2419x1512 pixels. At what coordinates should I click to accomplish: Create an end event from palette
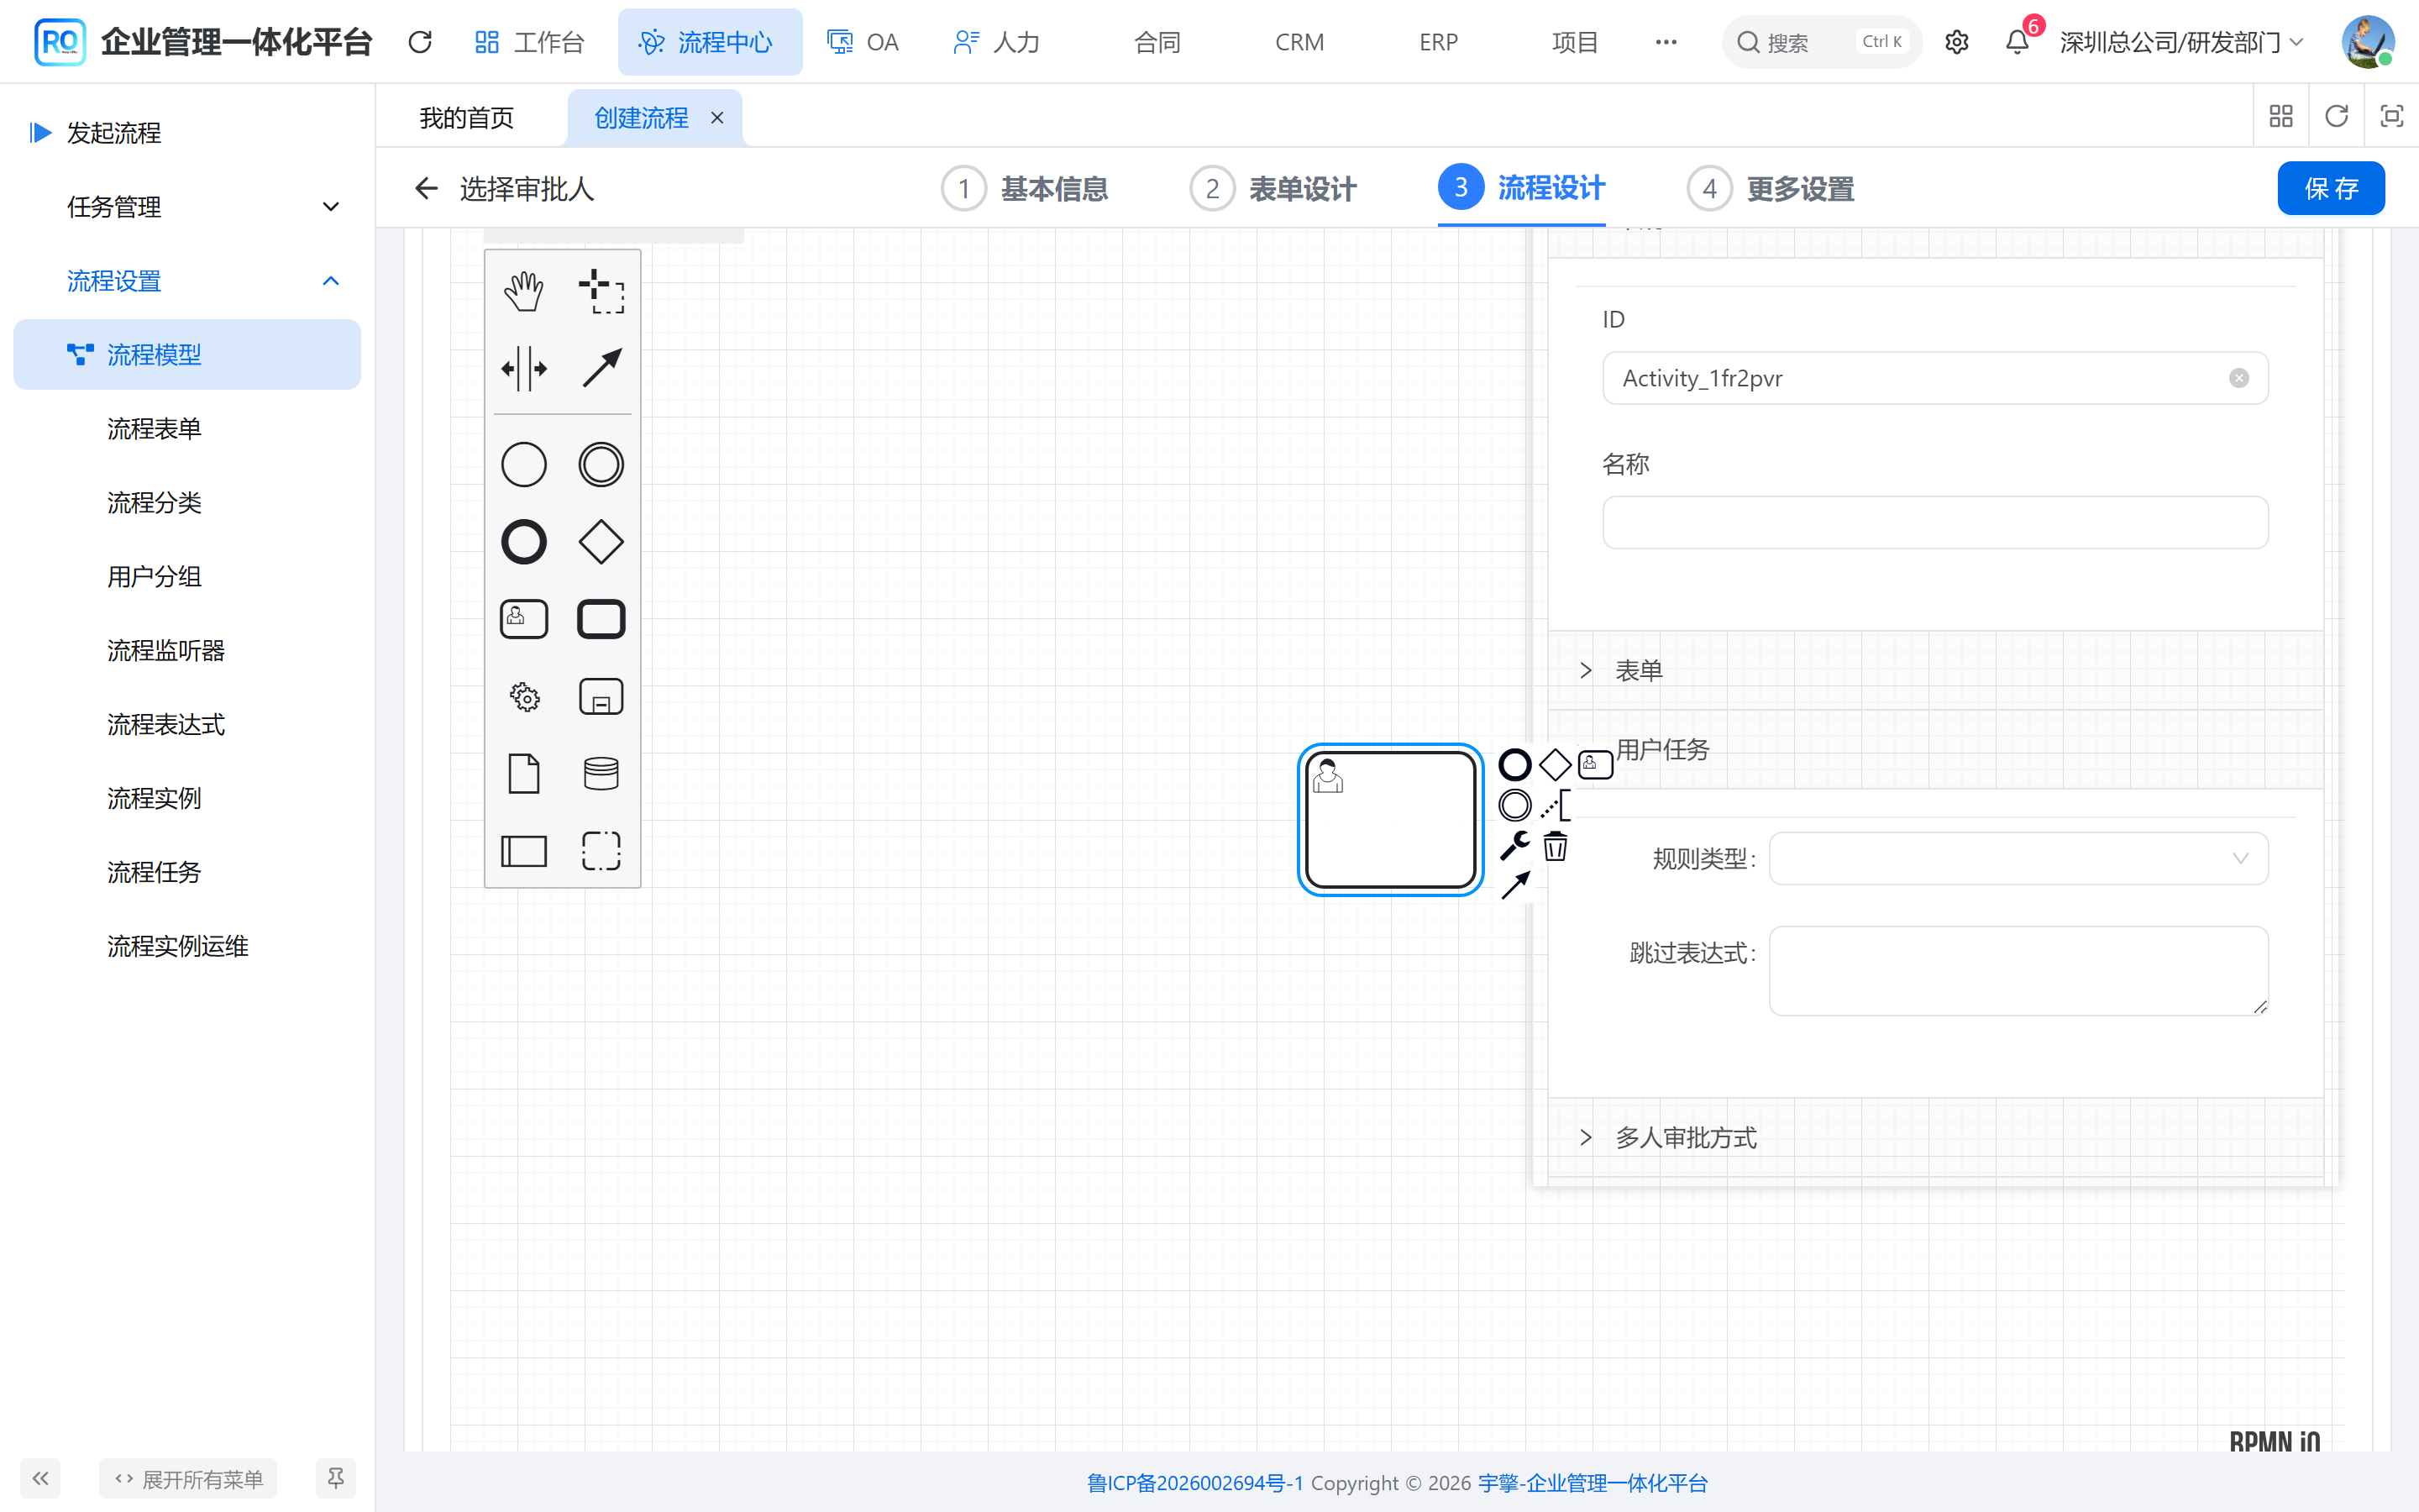[x=522, y=542]
